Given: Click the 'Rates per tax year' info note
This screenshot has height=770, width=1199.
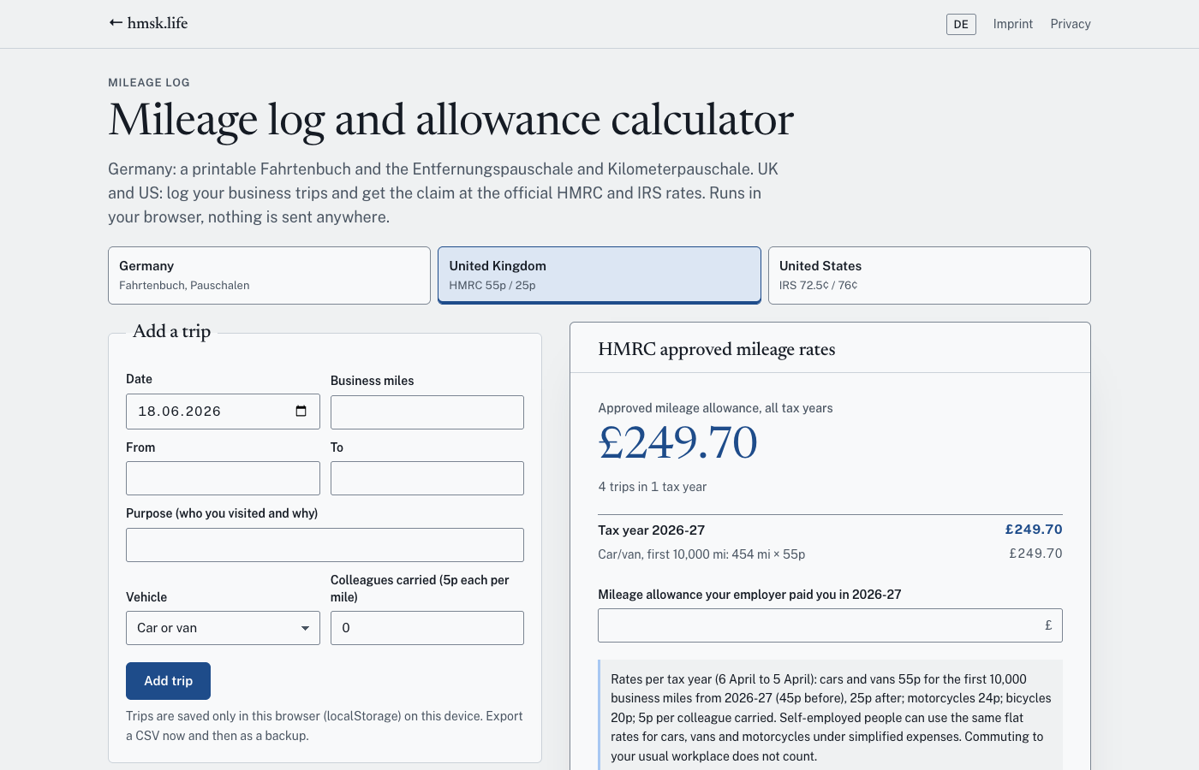Looking at the screenshot, I should tap(831, 717).
